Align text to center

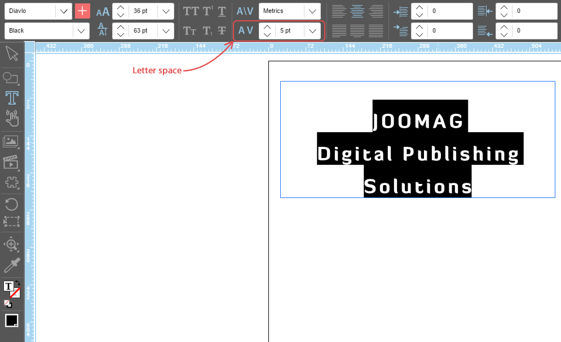coord(356,11)
